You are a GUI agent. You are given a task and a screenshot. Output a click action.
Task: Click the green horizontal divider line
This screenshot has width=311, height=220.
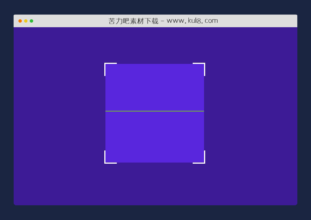click(155, 111)
